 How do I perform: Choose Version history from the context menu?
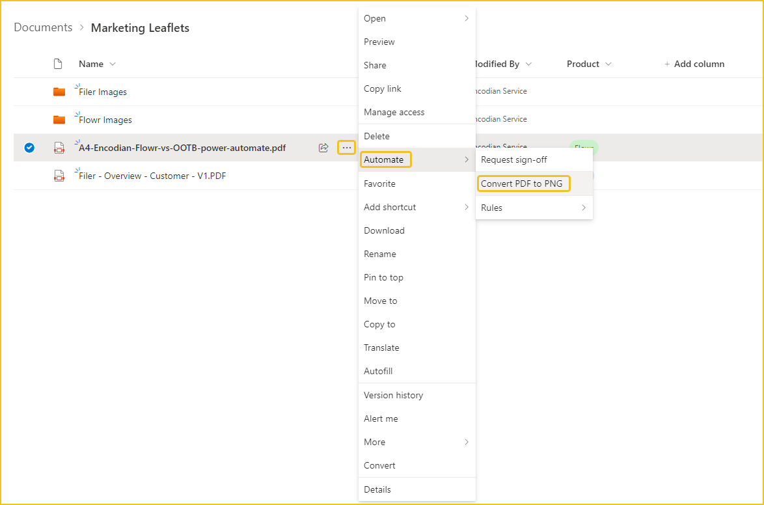[x=393, y=395]
